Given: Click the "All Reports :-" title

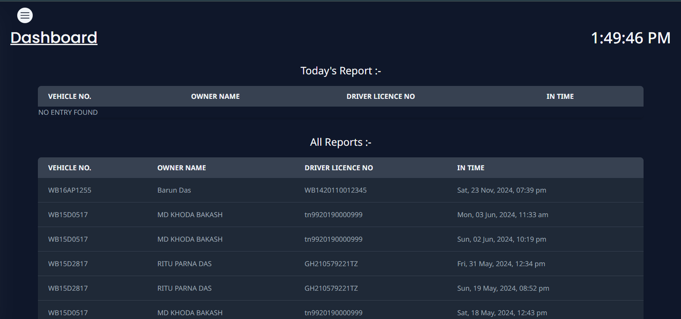Looking at the screenshot, I should pyautogui.click(x=340, y=142).
